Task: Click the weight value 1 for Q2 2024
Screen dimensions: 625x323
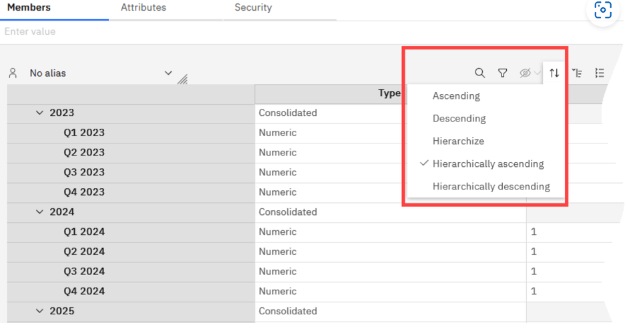Action: [x=534, y=252]
